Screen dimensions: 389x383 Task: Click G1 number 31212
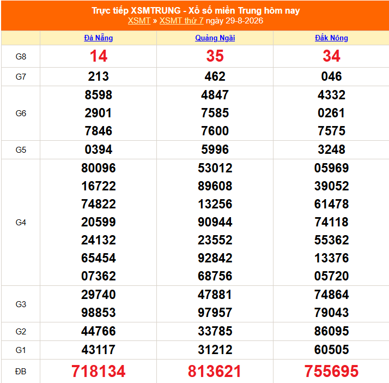pos(215,350)
